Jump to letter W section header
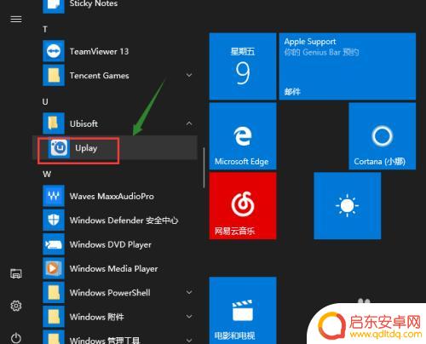Viewport: 426px width, 344px height. (47, 174)
